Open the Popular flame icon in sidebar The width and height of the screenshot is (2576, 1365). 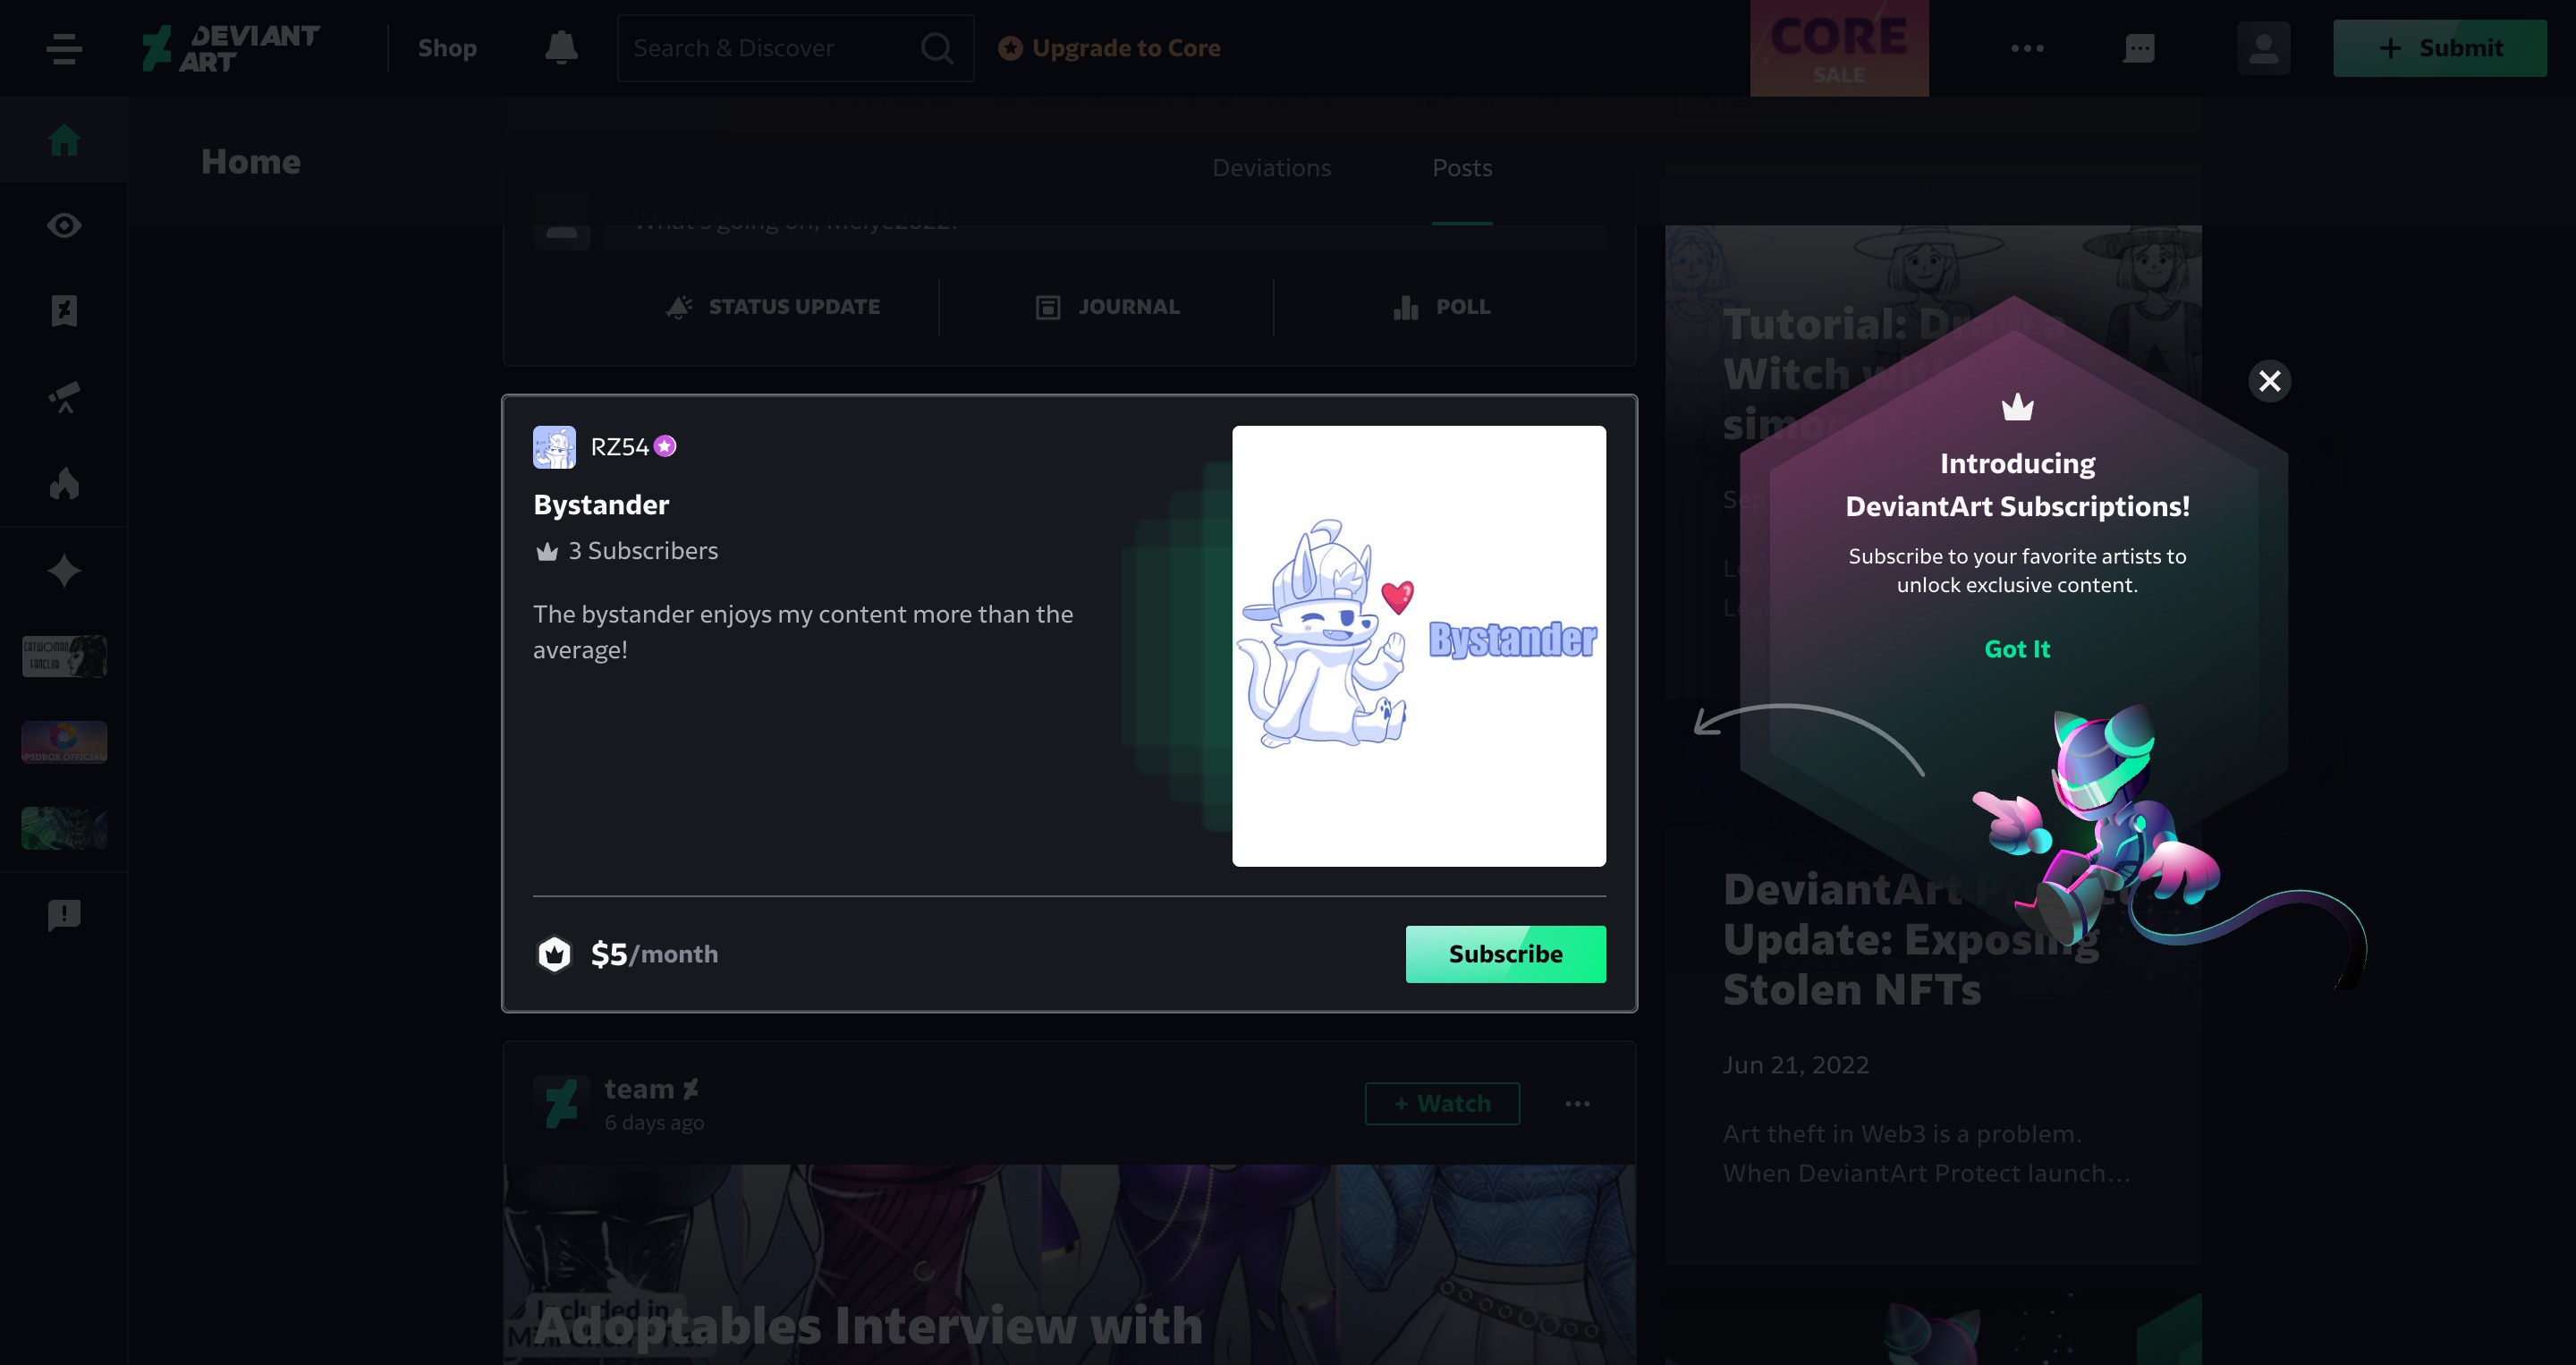click(x=64, y=483)
